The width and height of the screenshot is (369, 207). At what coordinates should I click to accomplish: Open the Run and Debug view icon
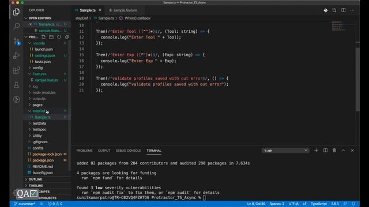(x=16, y=56)
